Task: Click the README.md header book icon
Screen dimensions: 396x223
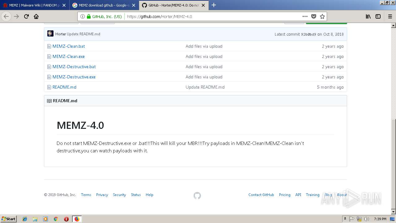Action: 49,101
